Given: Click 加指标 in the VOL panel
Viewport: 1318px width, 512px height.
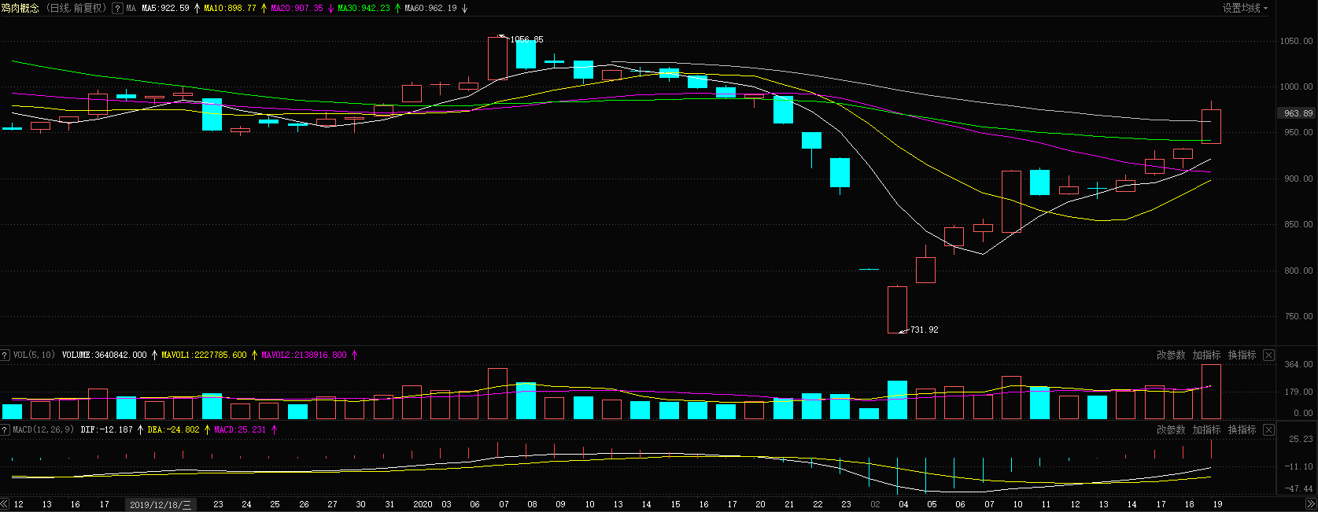Looking at the screenshot, I should [1206, 355].
